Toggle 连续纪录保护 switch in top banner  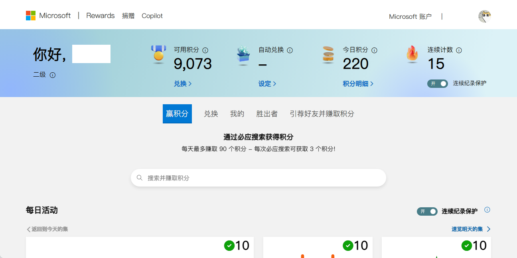point(438,83)
